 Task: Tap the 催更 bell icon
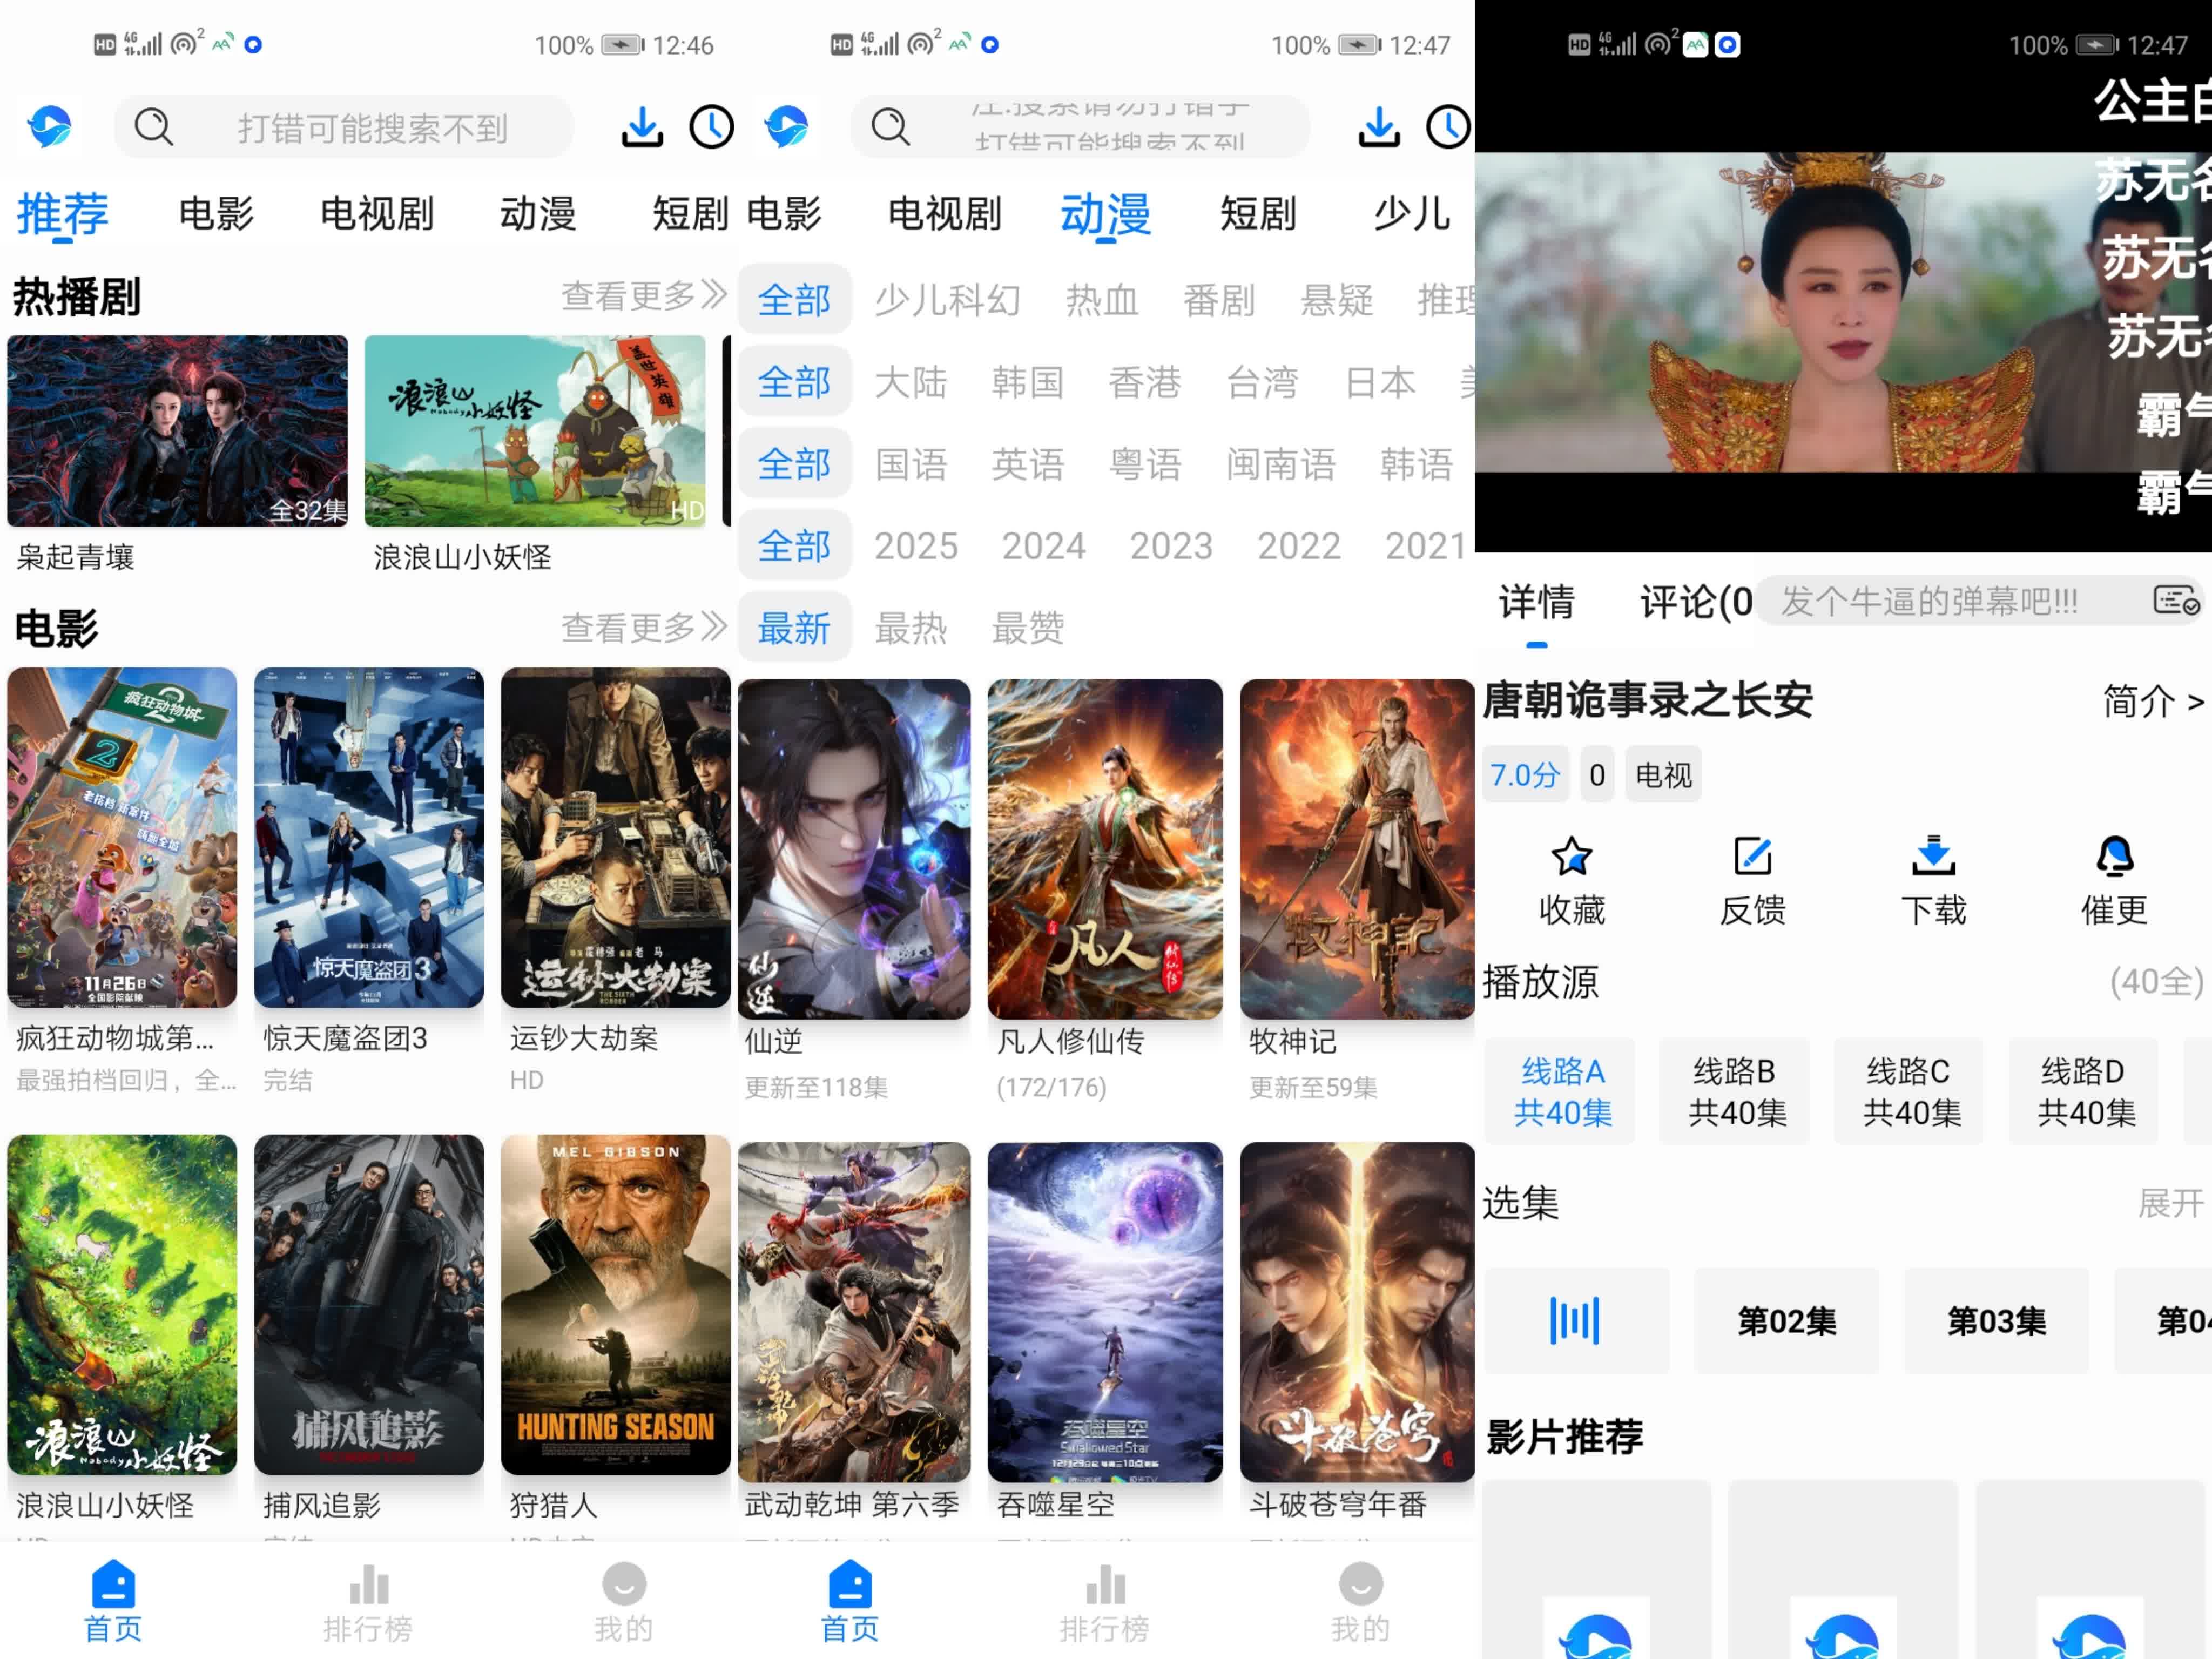pos(2114,857)
